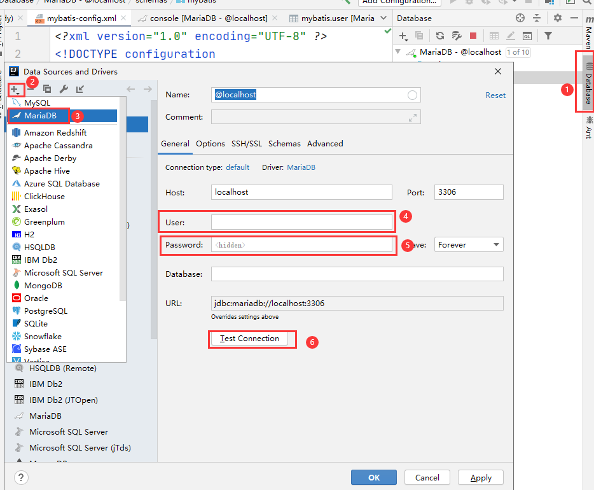The image size is (594, 490).
Task: Click the duplicate data source icon in dialog
Action: click(47, 89)
